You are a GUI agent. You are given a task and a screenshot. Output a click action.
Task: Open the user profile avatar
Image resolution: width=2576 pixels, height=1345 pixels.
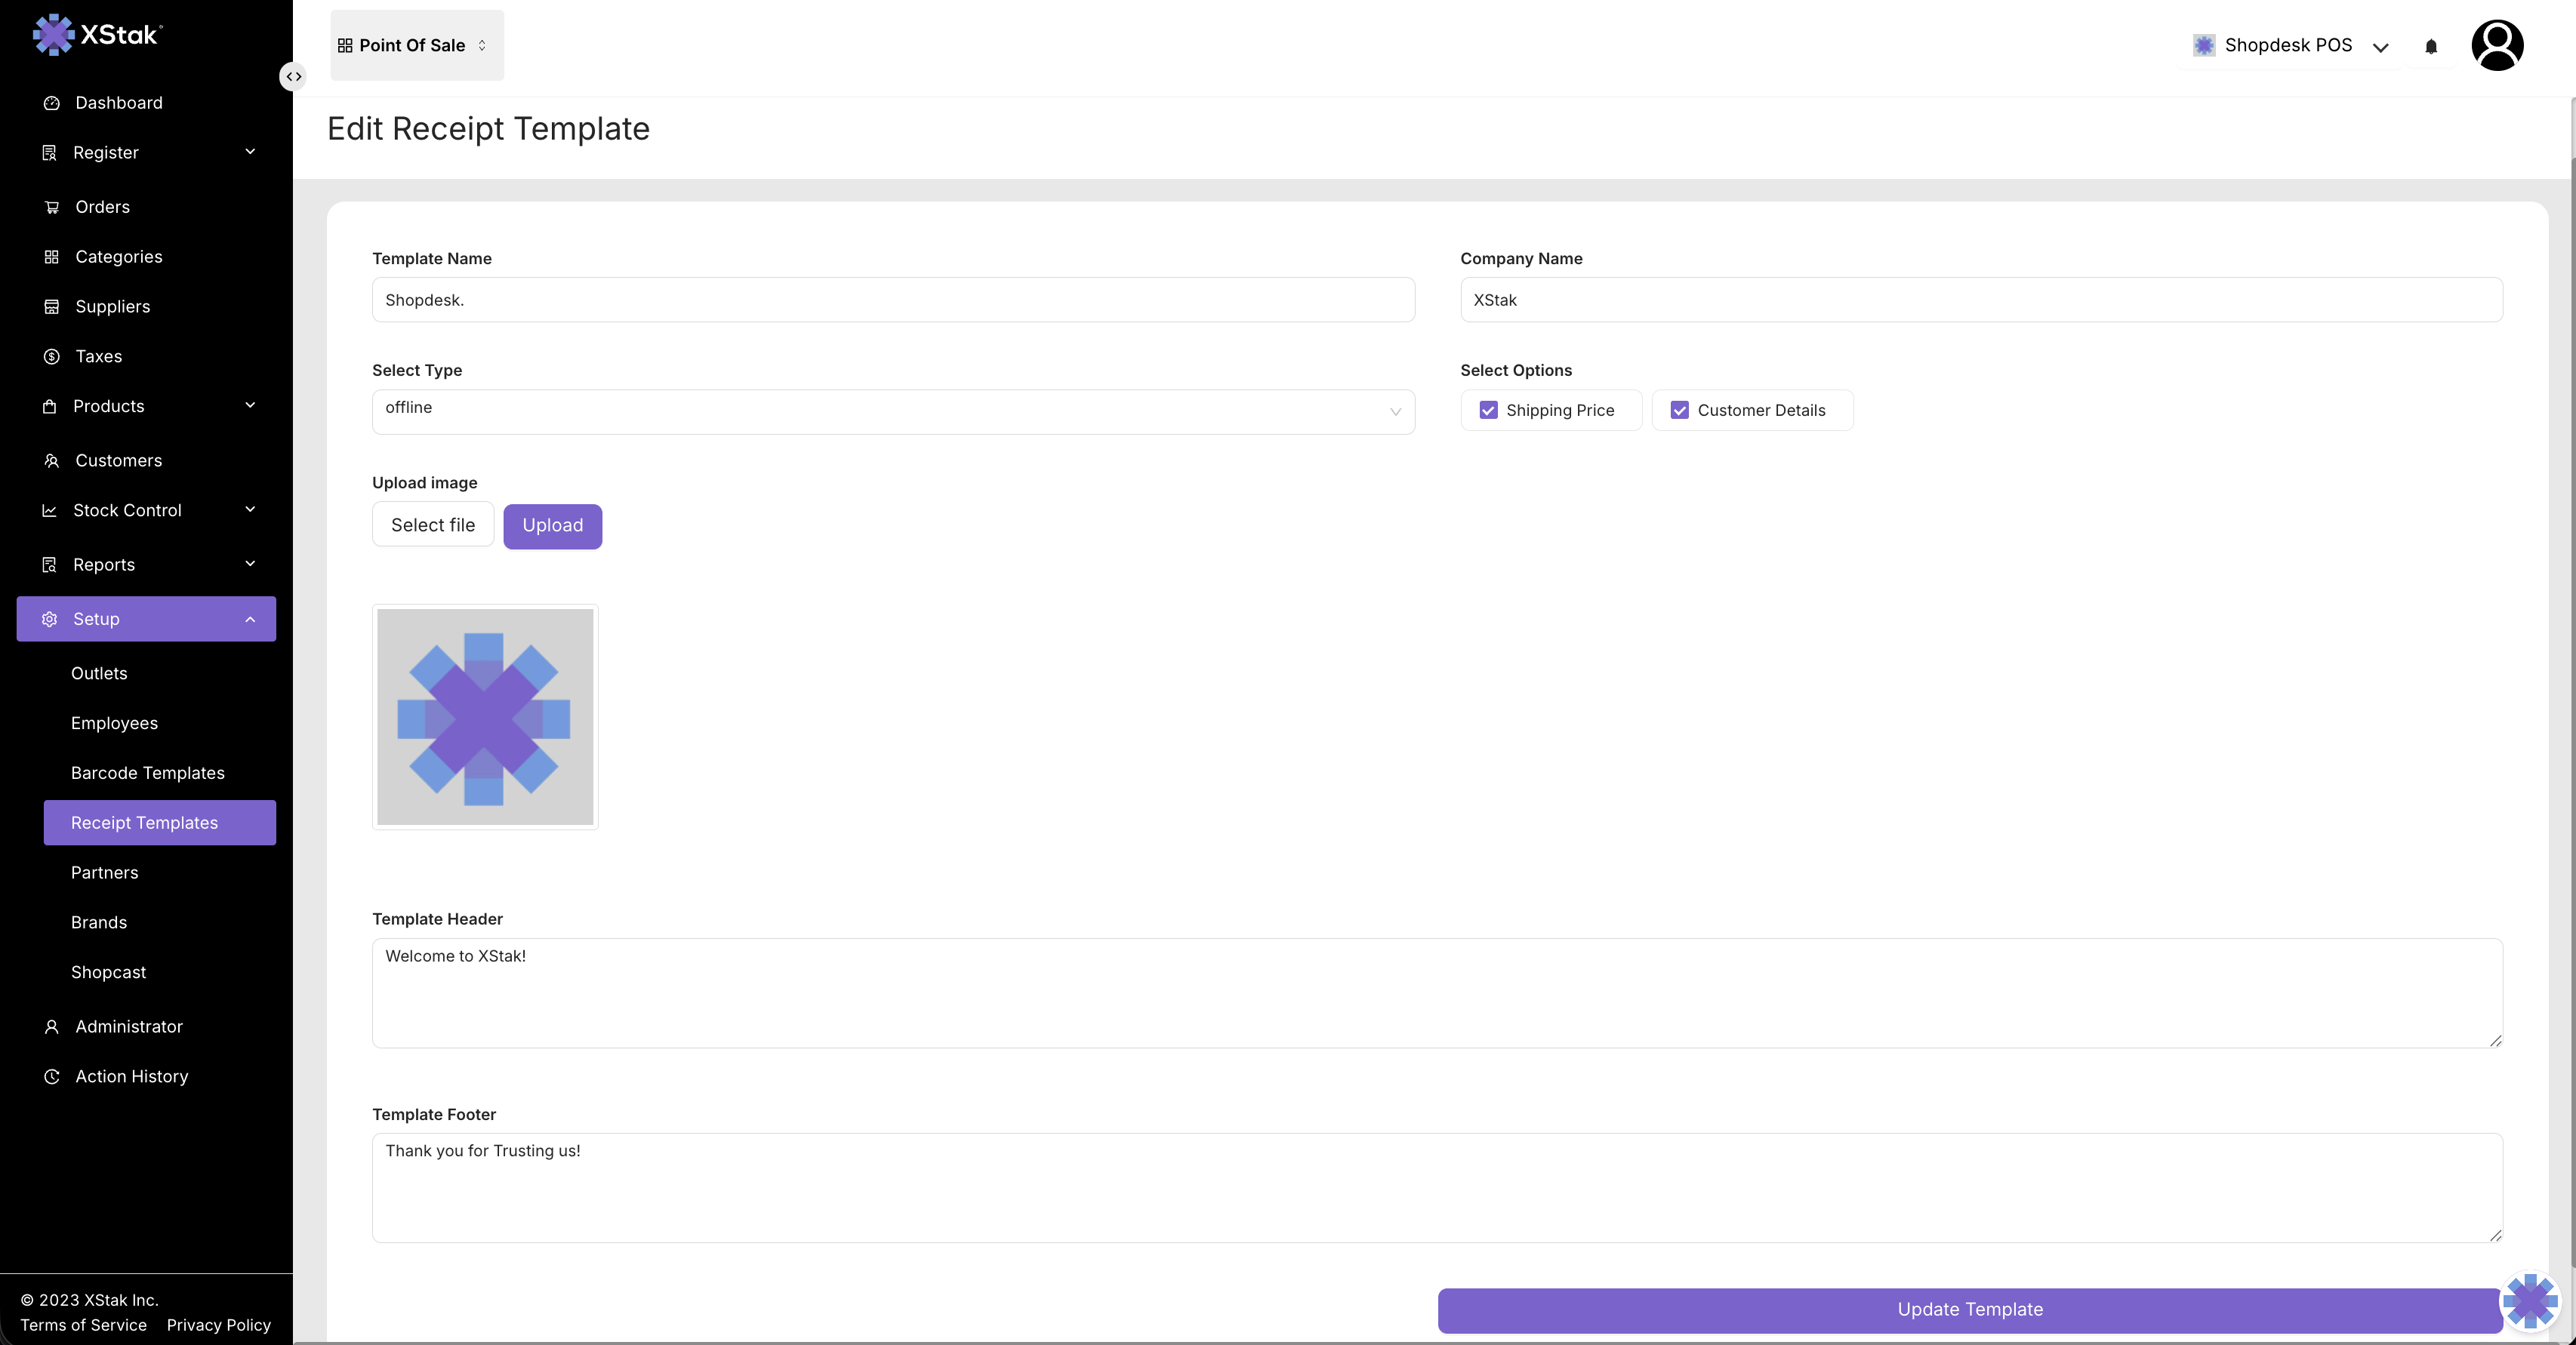(2497, 46)
